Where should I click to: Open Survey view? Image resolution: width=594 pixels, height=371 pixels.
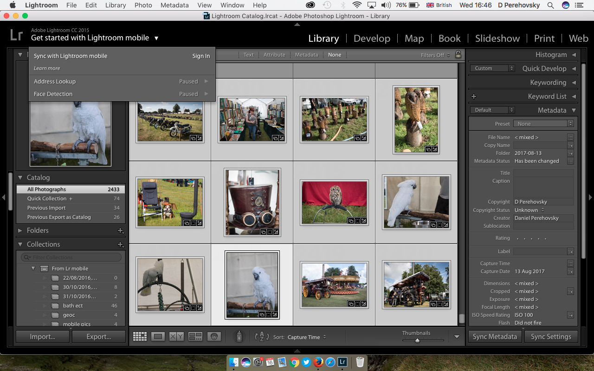coord(195,337)
